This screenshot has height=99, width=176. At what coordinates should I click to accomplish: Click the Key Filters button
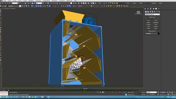pos(152,95)
